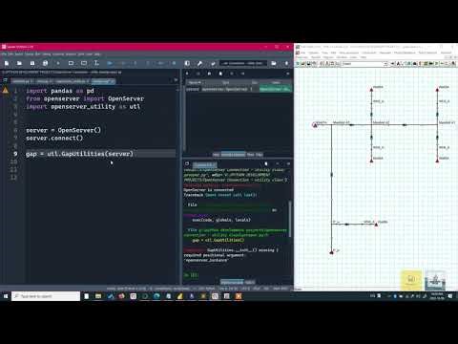Viewport: 458px width, 344px height.
Task: Run current cell and advance
Action: click(x=84, y=63)
